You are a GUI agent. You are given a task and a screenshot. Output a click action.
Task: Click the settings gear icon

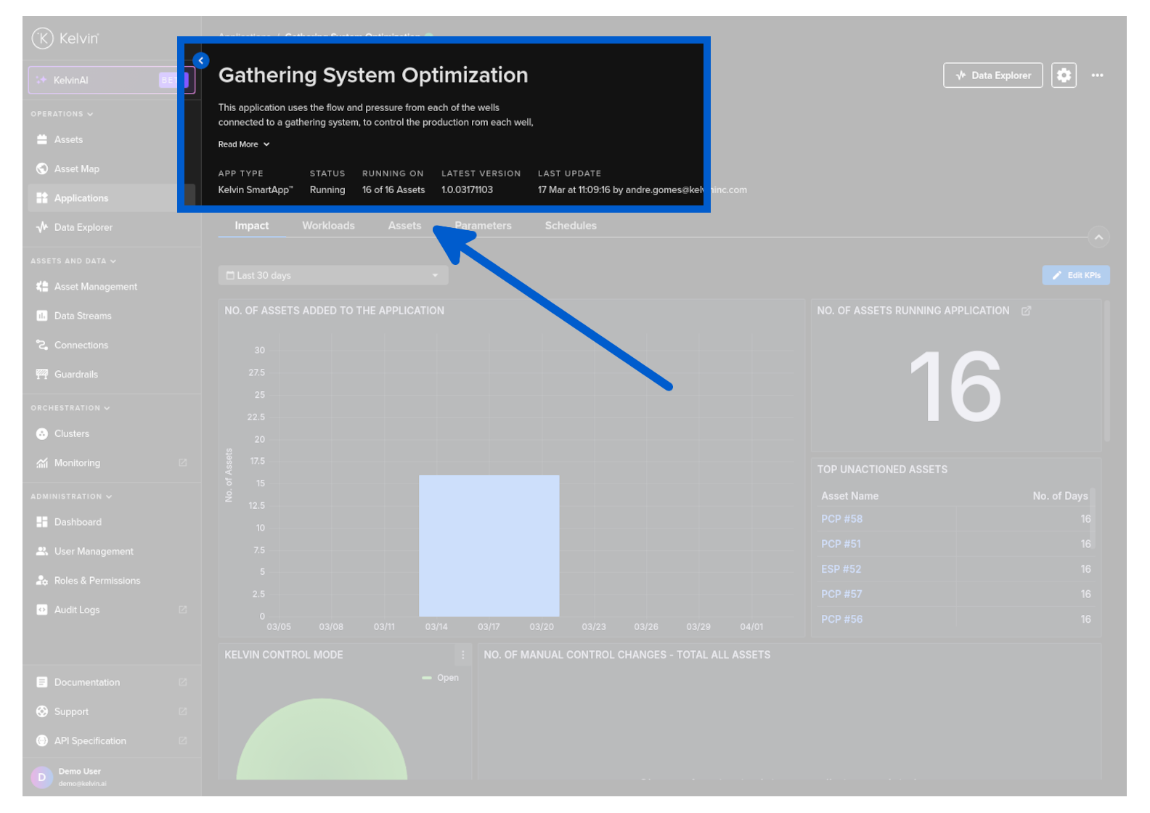pos(1064,75)
